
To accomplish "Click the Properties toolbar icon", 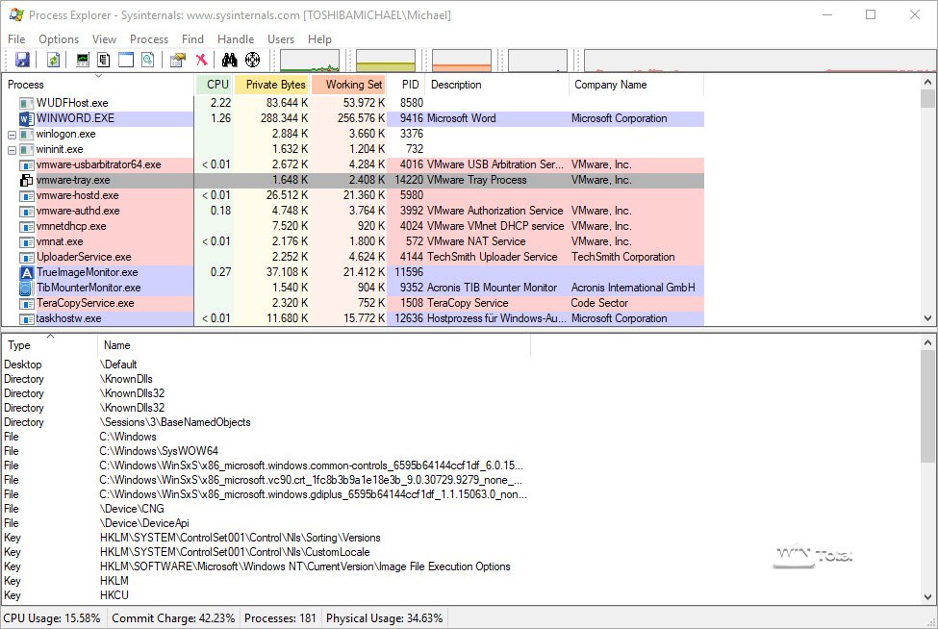I will point(177,60).
